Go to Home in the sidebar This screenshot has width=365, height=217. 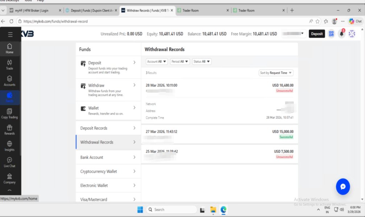point(9,48)
